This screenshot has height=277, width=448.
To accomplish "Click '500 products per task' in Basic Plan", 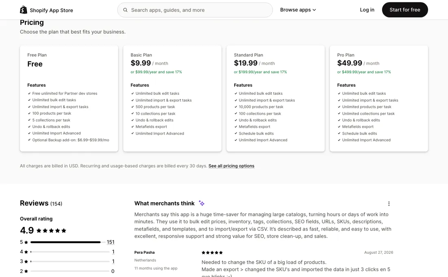I will 155,107.
